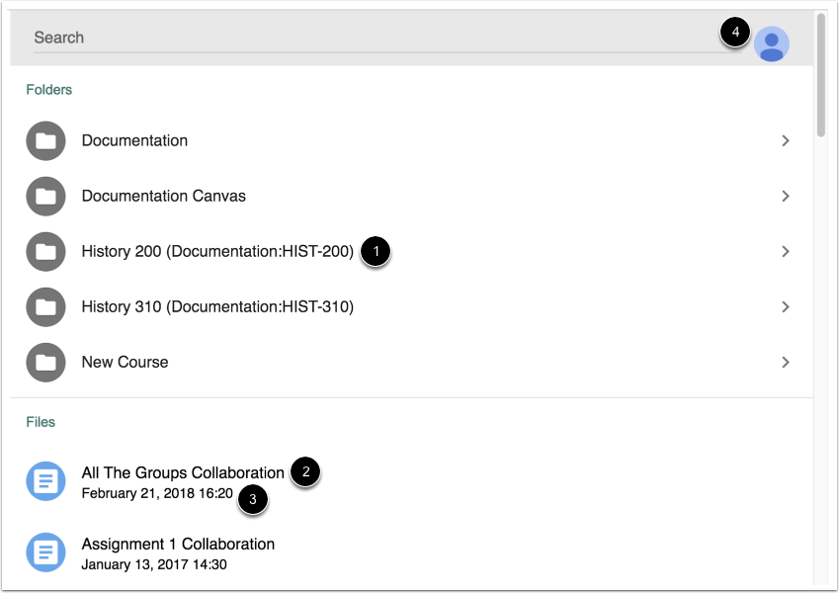Viewport: 839px width, 593px height.
Task: Click the user account avatar icon
Action: click(771, 43)
